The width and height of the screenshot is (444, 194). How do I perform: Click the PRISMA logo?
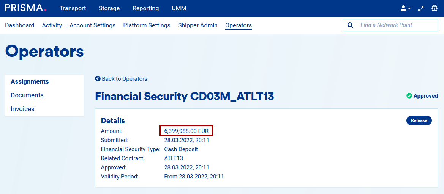click(x=26, y=8)
